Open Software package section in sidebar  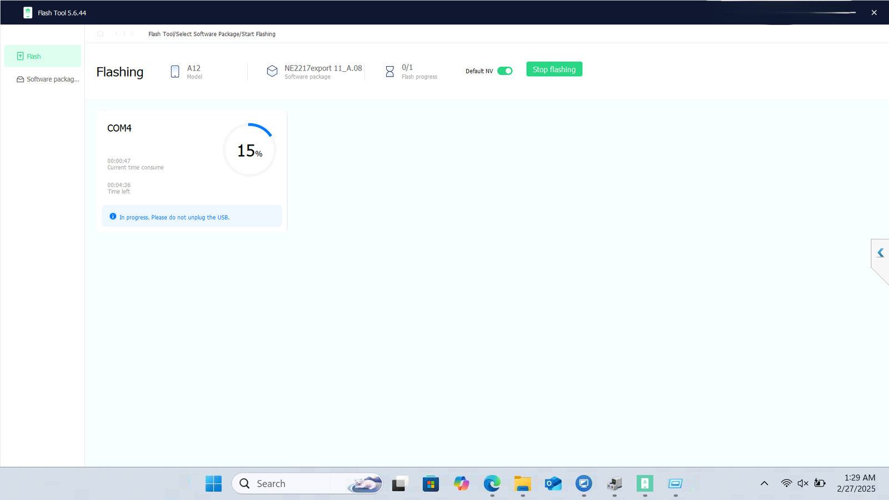pos(47,79)
